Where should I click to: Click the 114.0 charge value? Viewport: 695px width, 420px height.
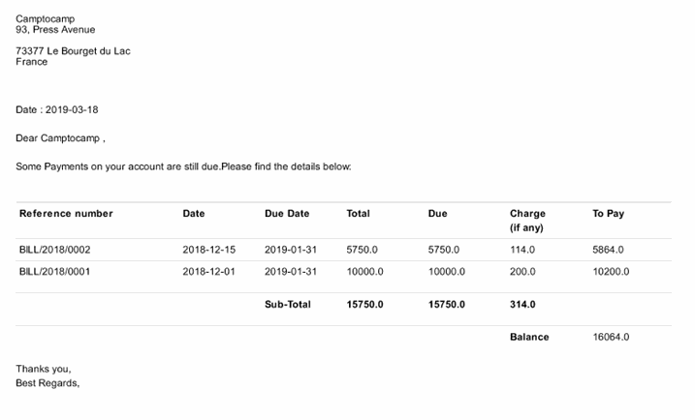pyautogui.click(x=522, y=250)
